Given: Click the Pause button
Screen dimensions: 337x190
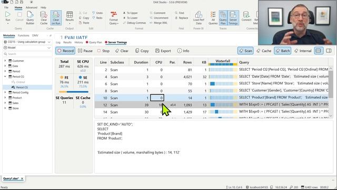Looking at the screenshot, I should (x=85, y=51).
